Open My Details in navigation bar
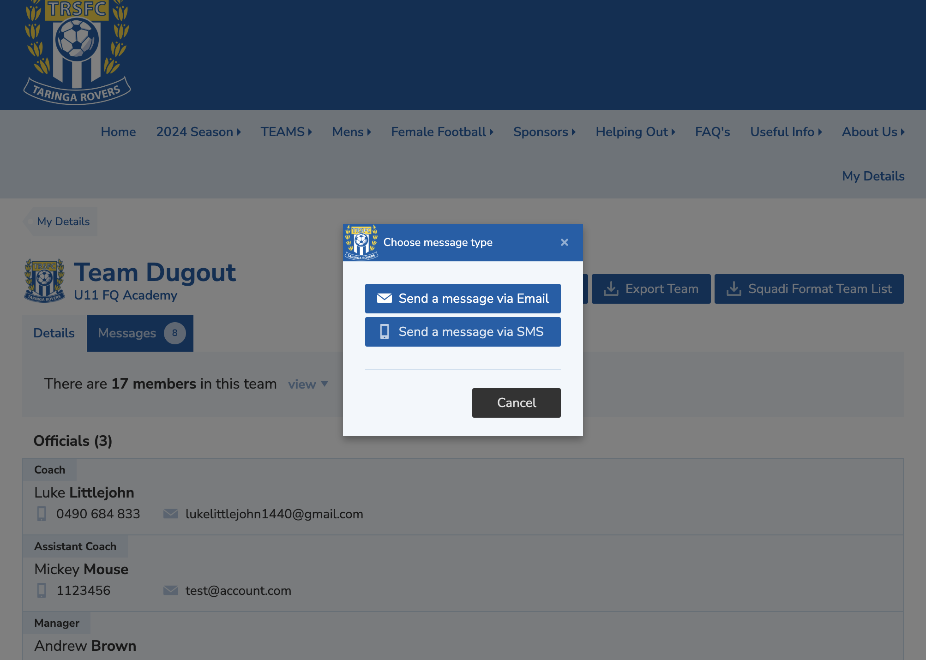 click(873, 176)
